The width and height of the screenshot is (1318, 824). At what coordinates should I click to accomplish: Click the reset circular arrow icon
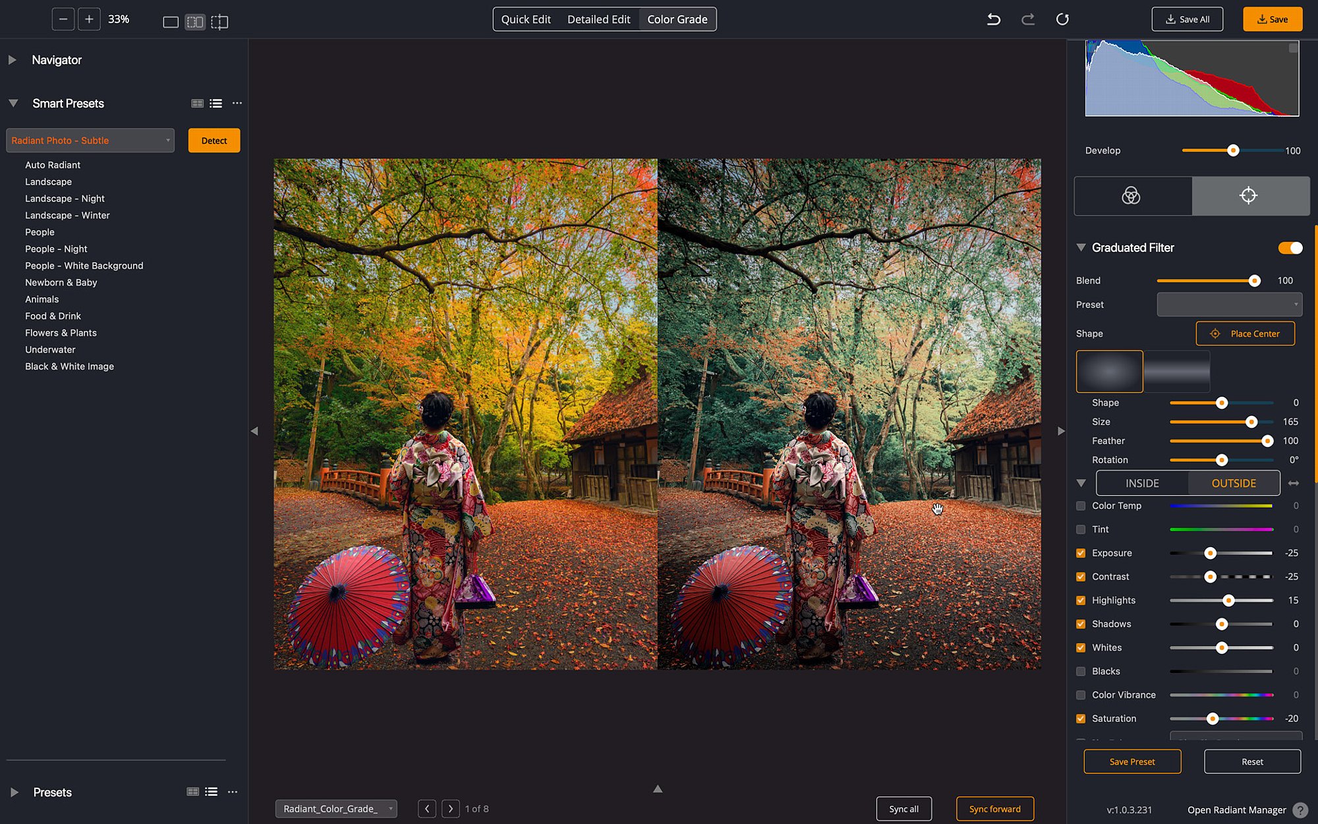(1062, 19)
